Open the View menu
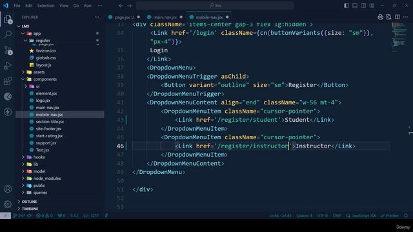The height and width of the screenshot is (232, 413). click(x=64, y=6)
